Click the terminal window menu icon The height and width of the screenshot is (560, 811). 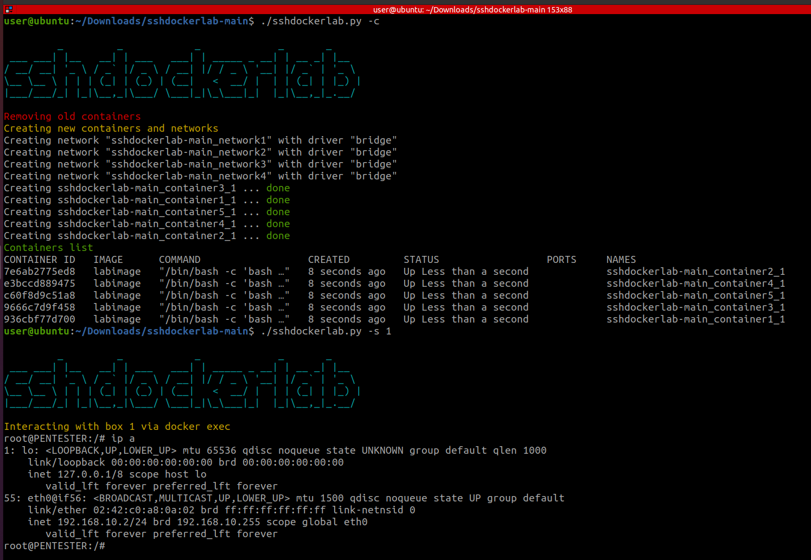8,9
